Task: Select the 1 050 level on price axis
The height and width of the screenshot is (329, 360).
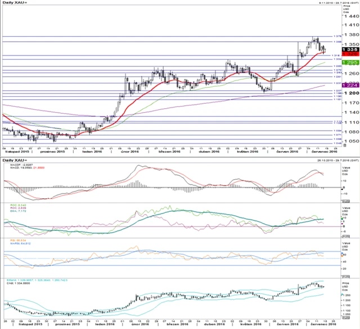Action: [349, 141]
